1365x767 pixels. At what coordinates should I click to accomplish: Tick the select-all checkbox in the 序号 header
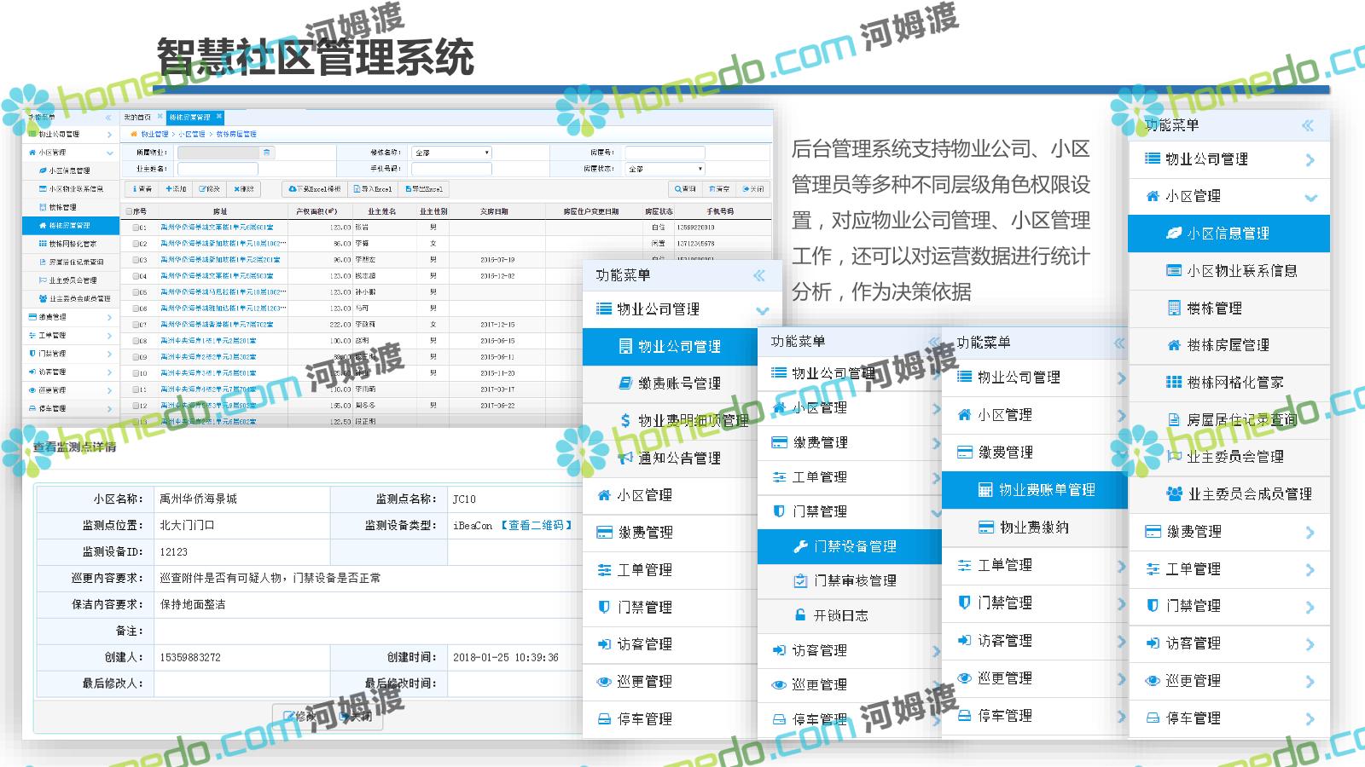coord(130,211)
